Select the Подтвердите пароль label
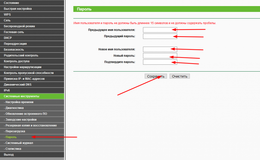Screen dimensions: 260x160 click(x=120, y=62)
